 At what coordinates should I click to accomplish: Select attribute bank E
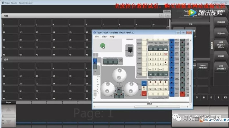tap(211, 97)
